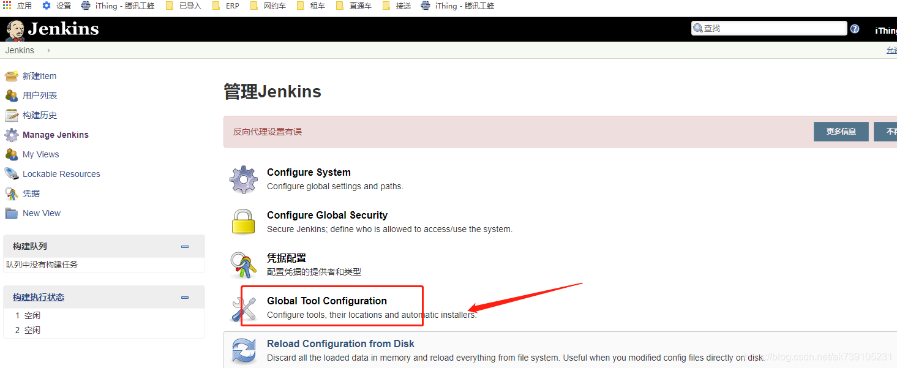This screenshot has height=368, width=897.
Task: Open the Configure System link
Action: tap(309, 173)
